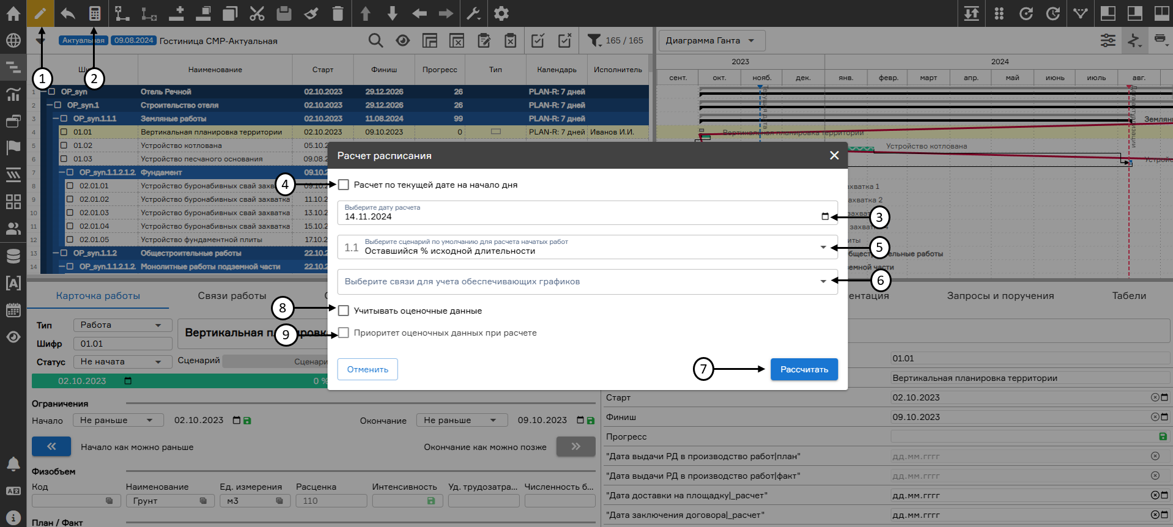Click the outdent left arrow icon

pos(419,13)
